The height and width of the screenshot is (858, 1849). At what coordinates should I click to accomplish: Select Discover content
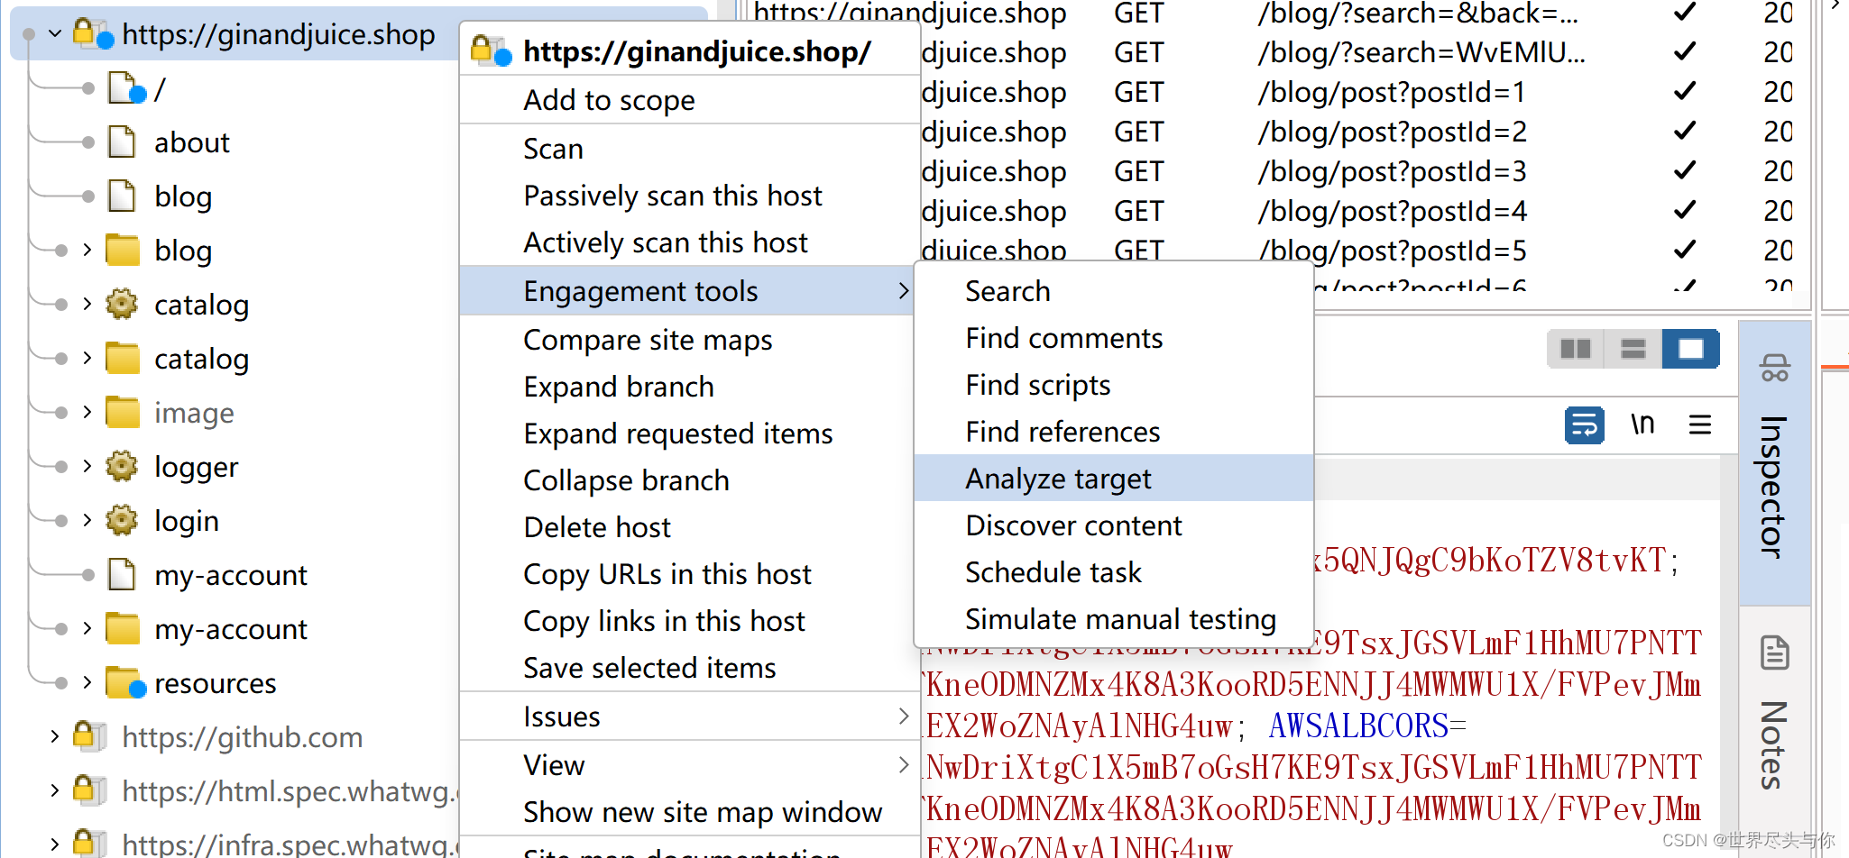(1114, 525)
